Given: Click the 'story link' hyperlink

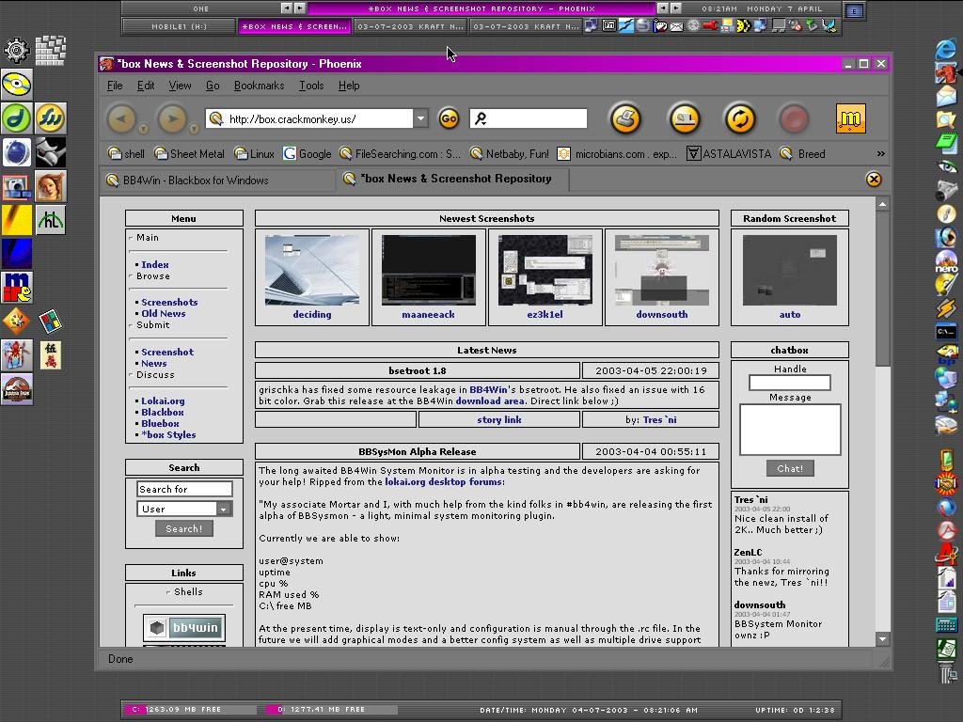Looking at the screenshot, I should coord(498,420).
